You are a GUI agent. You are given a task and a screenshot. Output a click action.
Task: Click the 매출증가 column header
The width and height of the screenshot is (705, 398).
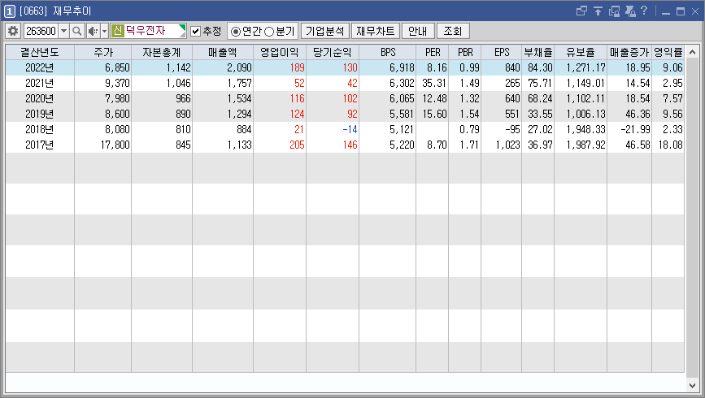(x=629, y=52)
